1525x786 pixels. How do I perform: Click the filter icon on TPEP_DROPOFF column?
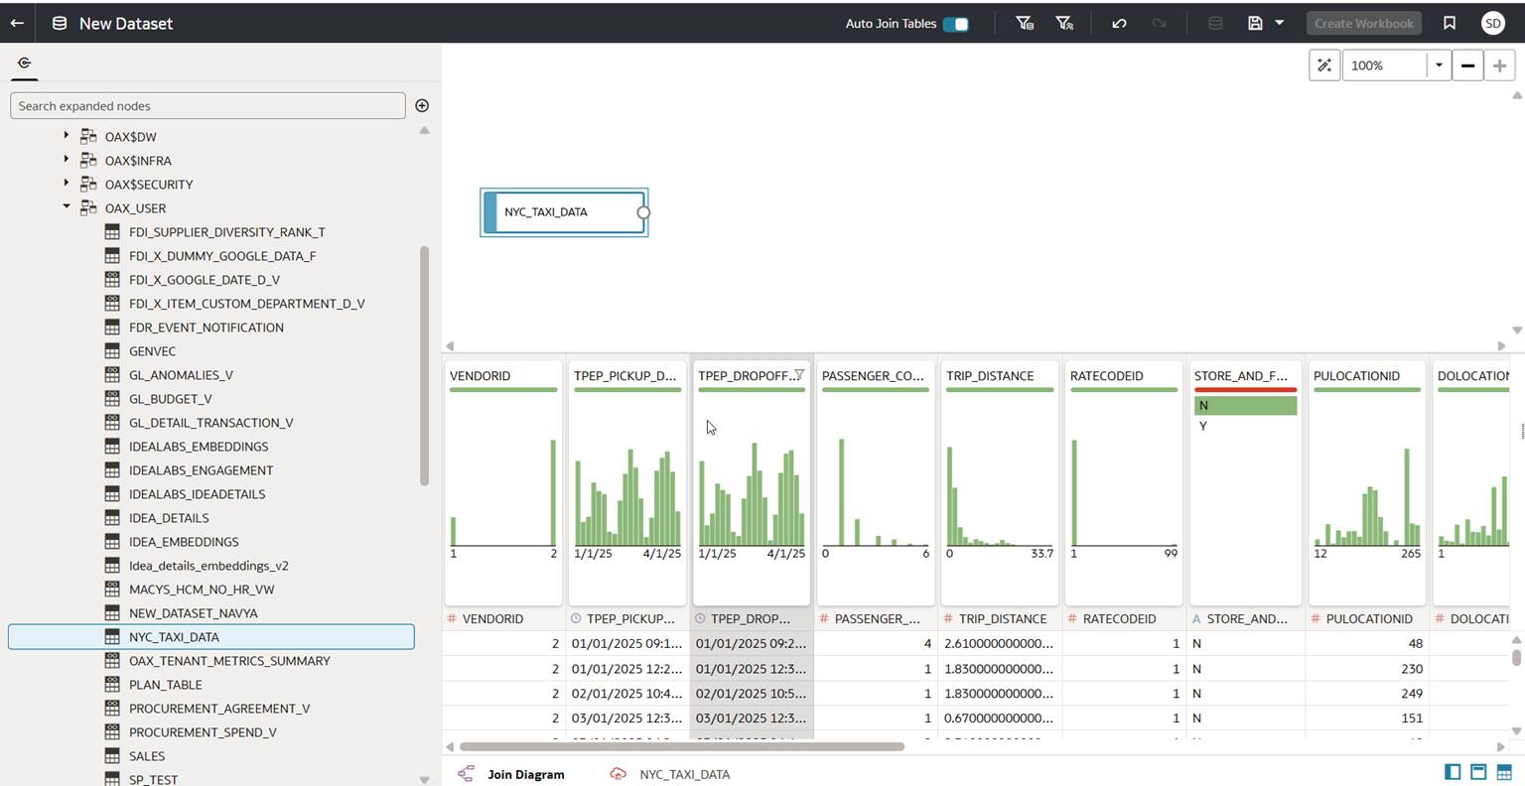(799, 374)
